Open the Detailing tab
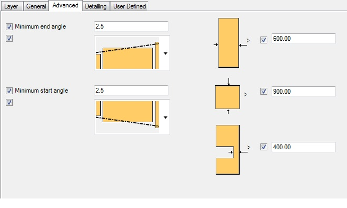The width and height of the screenshot is (347, 208). pos(96,6)
